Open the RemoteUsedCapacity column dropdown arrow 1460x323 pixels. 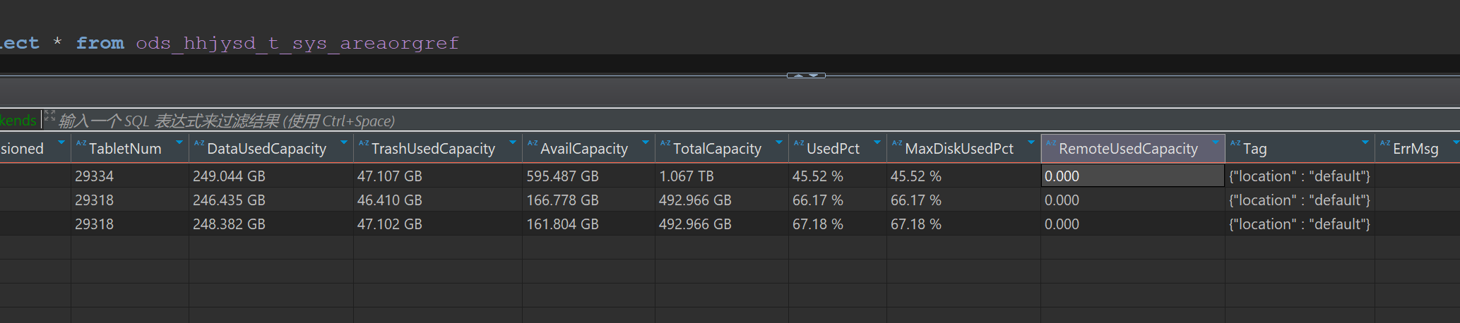(1216, 143)
